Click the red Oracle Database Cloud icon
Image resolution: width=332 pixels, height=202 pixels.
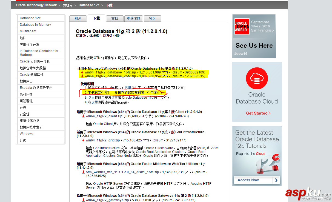click(257, 78)
